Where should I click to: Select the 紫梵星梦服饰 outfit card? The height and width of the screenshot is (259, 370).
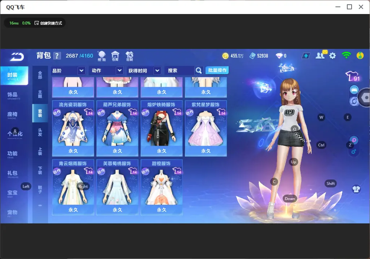pos(206,128)
